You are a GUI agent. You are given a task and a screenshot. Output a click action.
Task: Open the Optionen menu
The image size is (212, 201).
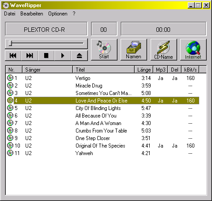[58, 14]
